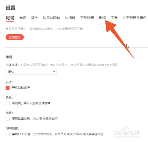The width and height of the screenshot is (148, 142).
Task: Click 将网易云音乐设为默认播放器 label text
Action: click(31, 103)
